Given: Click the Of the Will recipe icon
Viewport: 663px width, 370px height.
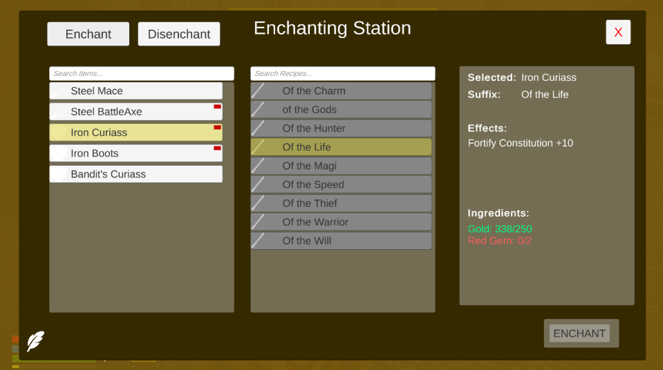Looking at the screenshot, I should [259, 241].
